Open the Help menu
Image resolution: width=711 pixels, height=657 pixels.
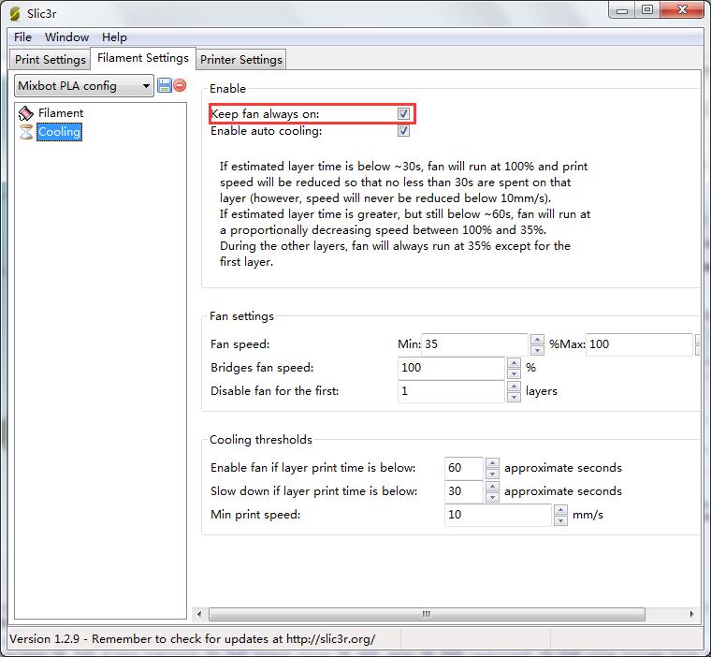tap(114, 37)
